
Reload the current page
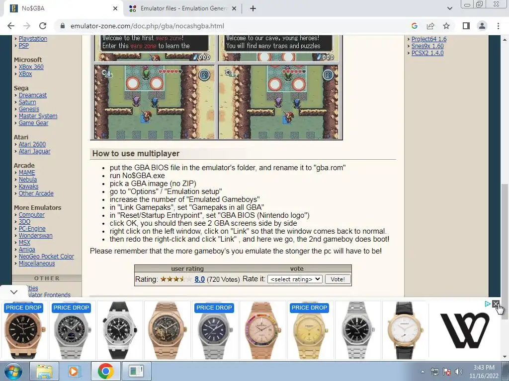(43, 26)
